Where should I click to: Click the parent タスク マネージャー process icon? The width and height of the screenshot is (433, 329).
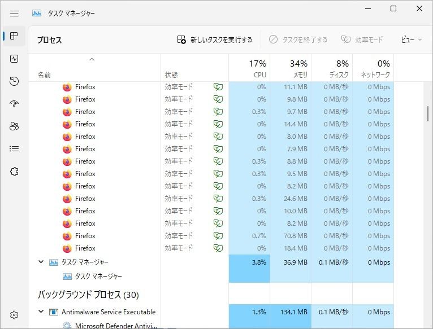pos(54,262)
